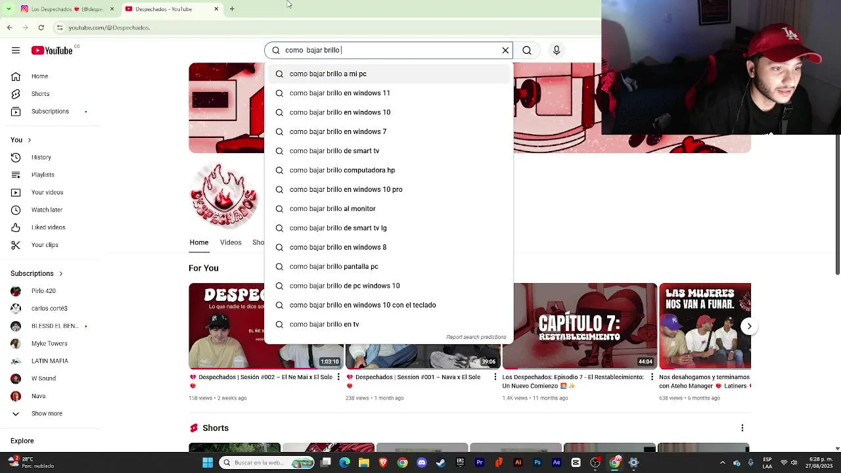Open options for Sesión #002 video

338,377
